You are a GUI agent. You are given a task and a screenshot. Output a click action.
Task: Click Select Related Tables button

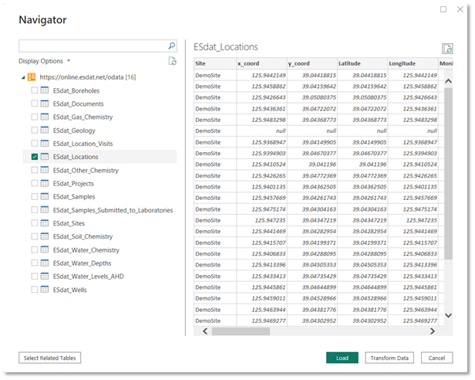click(49, 358)
